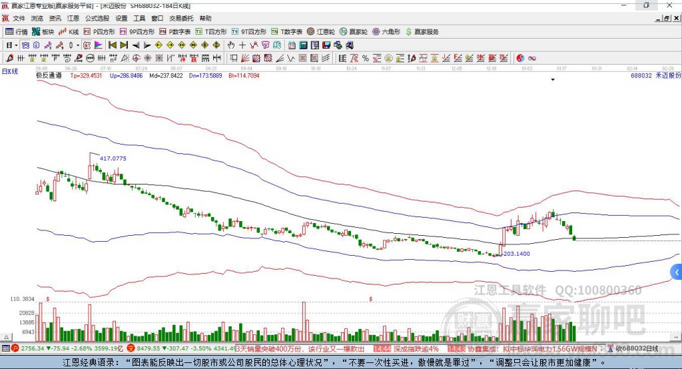Open the 浏览 menu
The image size is (682, 369).
(37, 18)
